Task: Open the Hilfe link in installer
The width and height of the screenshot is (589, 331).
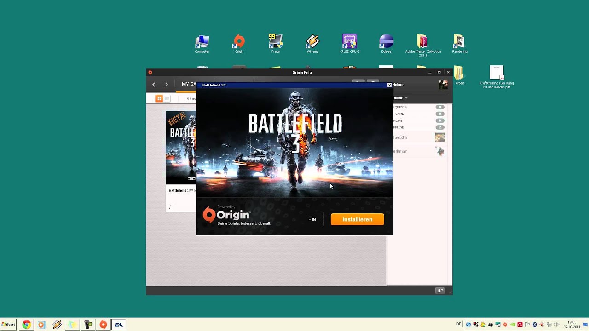Action: pos(312,219)
